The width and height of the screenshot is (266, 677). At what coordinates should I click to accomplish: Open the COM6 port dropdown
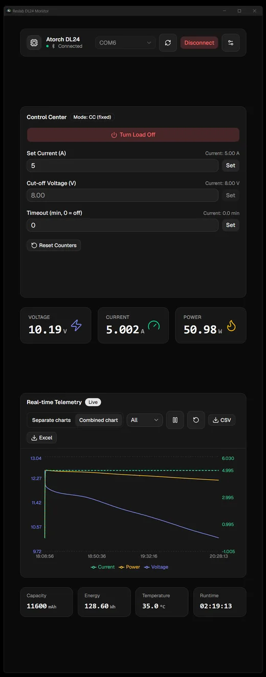pos(125,43)
